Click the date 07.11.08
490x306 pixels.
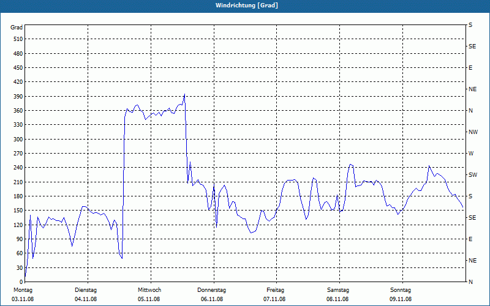(x=274, y=299)
